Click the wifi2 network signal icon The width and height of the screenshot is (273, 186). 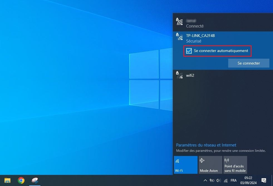tap(179, 75)
